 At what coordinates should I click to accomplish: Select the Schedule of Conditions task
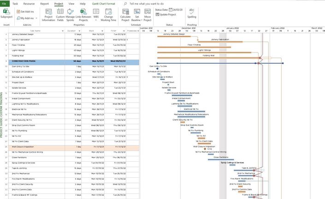click(23, 72)
